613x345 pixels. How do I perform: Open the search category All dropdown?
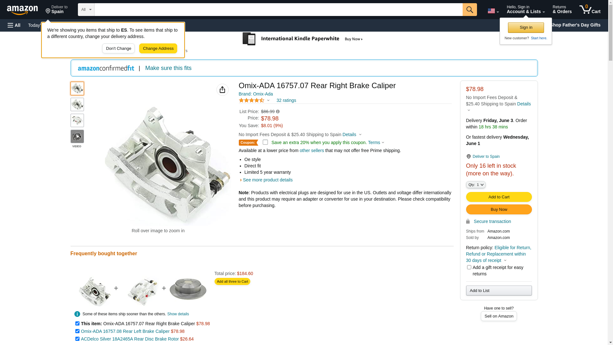(x=86, y=10)
